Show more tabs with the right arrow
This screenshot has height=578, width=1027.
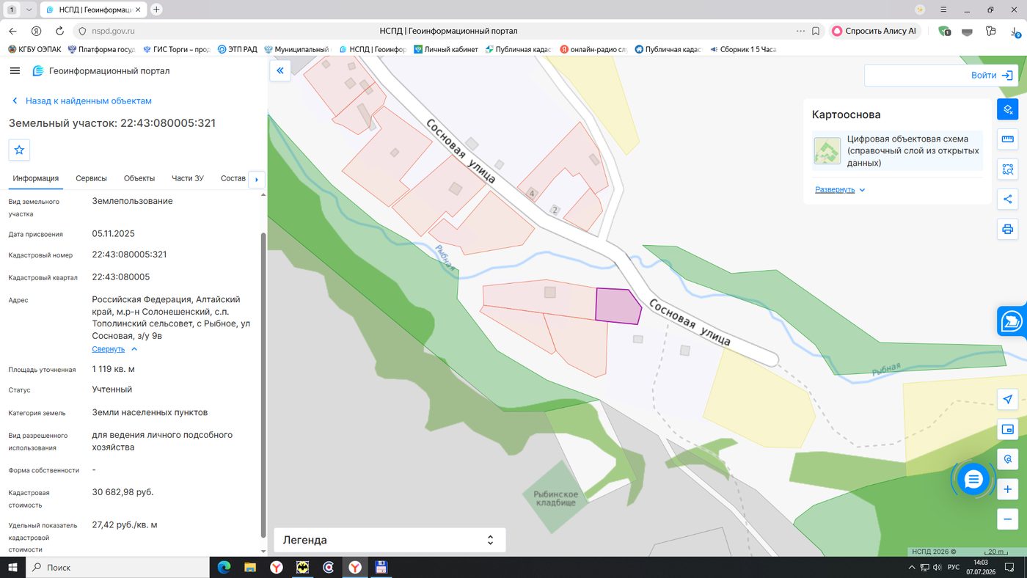coord(256,179)
